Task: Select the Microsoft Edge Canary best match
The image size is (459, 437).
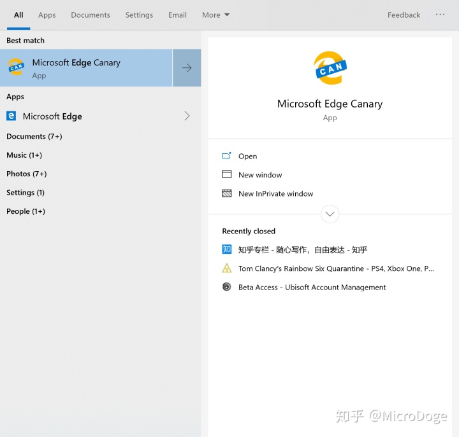Action: click(x=86, y=68)
